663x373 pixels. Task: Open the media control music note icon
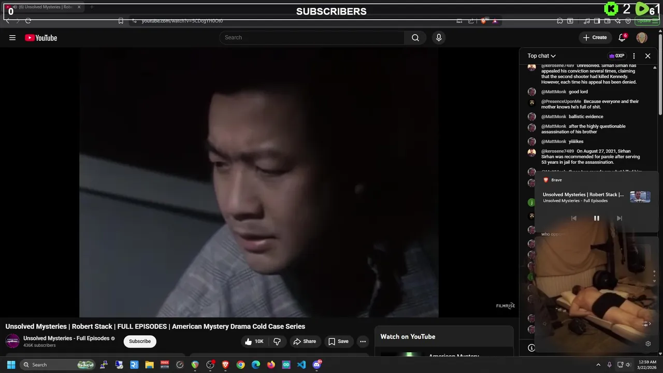click(x=587, y=21)
